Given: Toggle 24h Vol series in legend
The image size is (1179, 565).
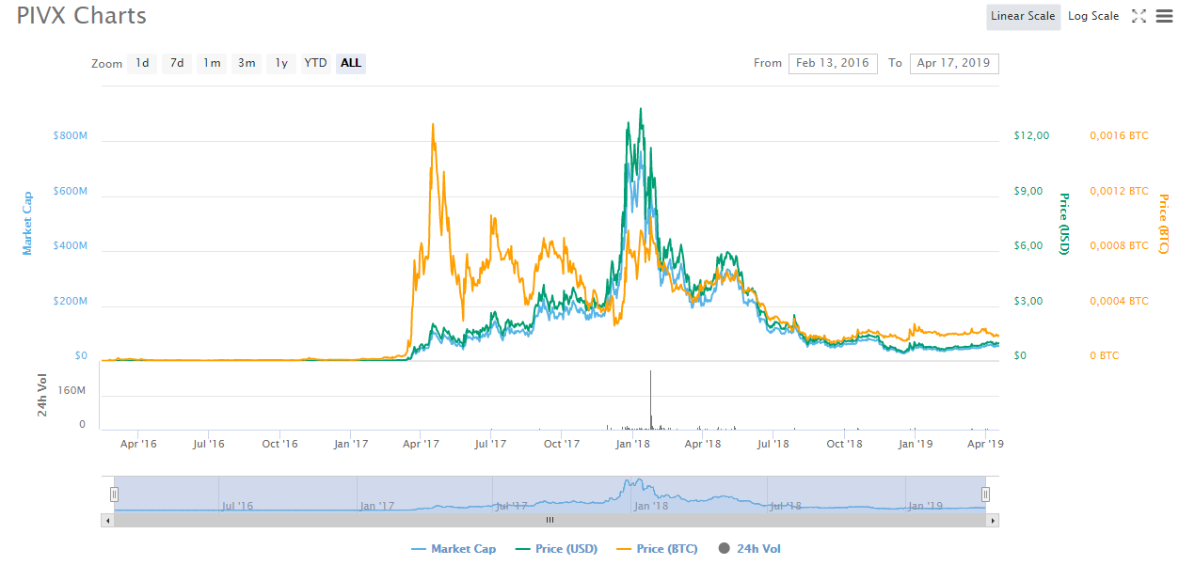Looking at the screenshot, I should 749,549.
